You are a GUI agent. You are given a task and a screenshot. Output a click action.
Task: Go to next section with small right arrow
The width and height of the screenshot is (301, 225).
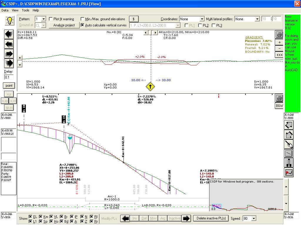click(155, 33)
